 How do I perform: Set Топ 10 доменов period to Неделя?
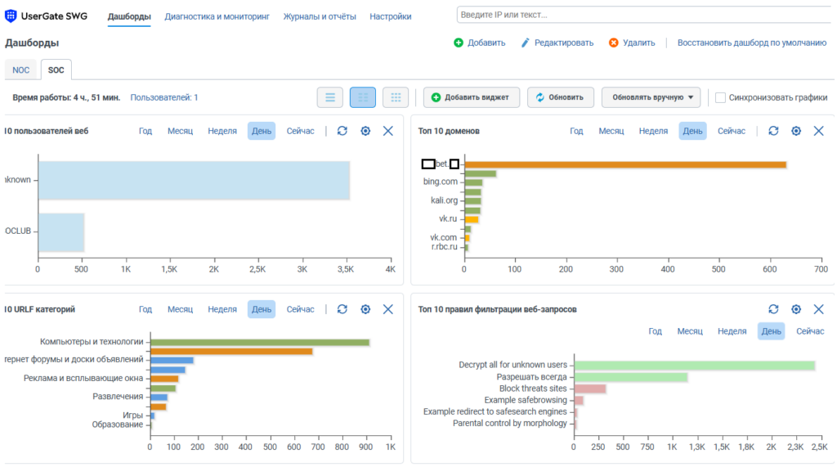pyautogui.click(x=653, y=131)
